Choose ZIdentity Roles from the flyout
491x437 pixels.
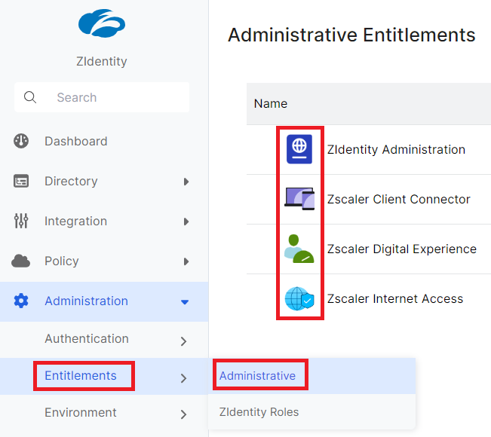(x=259, y=412)
